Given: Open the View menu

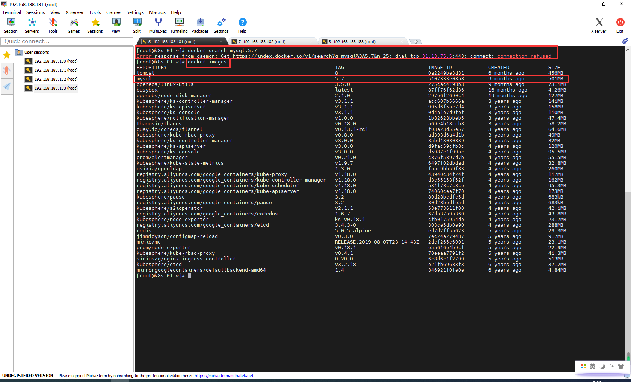Looking at the screenshot, I should coord(55,12).
